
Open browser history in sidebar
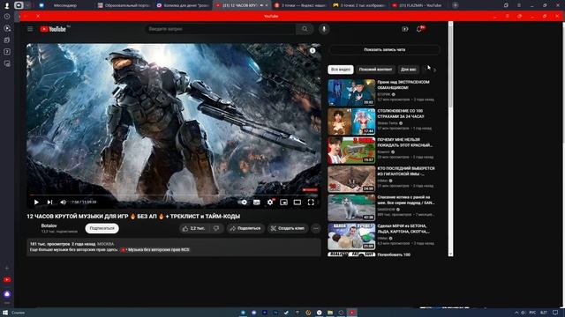coord(7,17)
